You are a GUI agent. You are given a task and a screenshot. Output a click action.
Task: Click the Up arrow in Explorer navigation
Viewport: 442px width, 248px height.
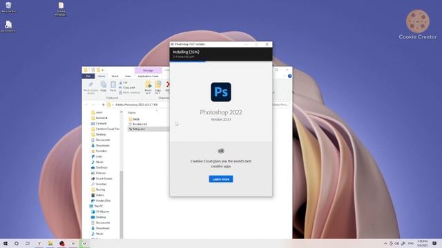[x=103, y=105]
